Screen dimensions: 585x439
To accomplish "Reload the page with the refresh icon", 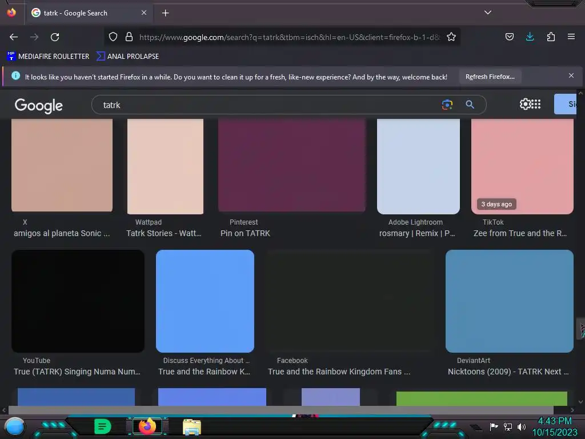I will pyautogui.click(x=55, y=37).
